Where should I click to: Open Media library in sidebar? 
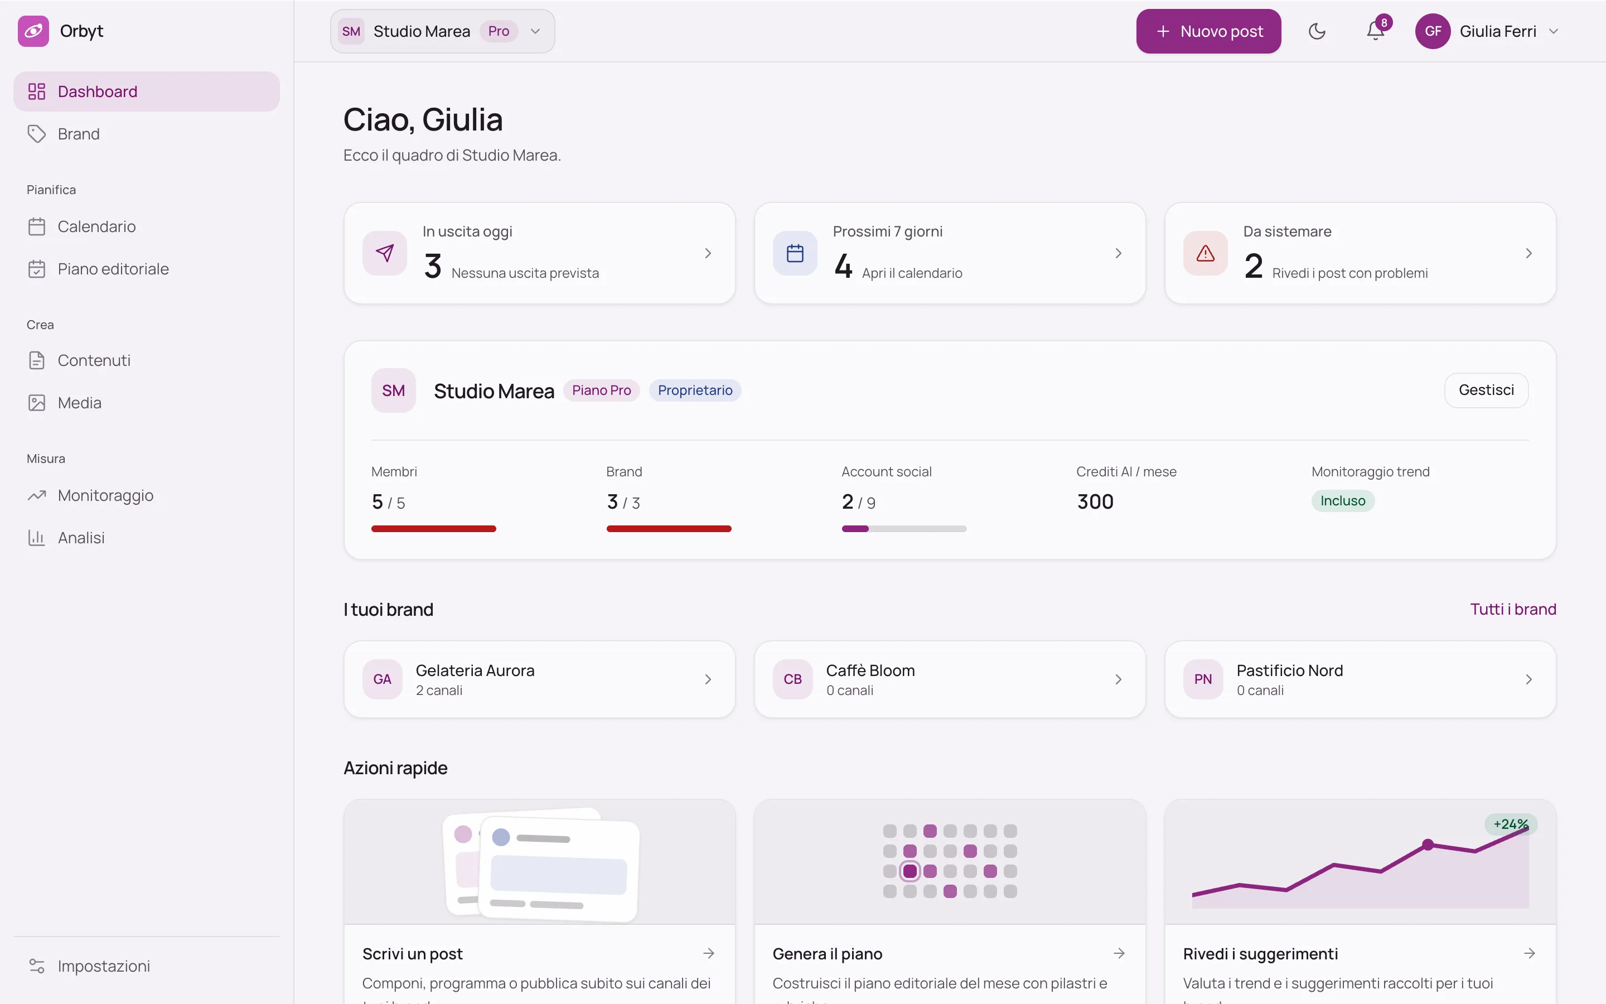146,403
